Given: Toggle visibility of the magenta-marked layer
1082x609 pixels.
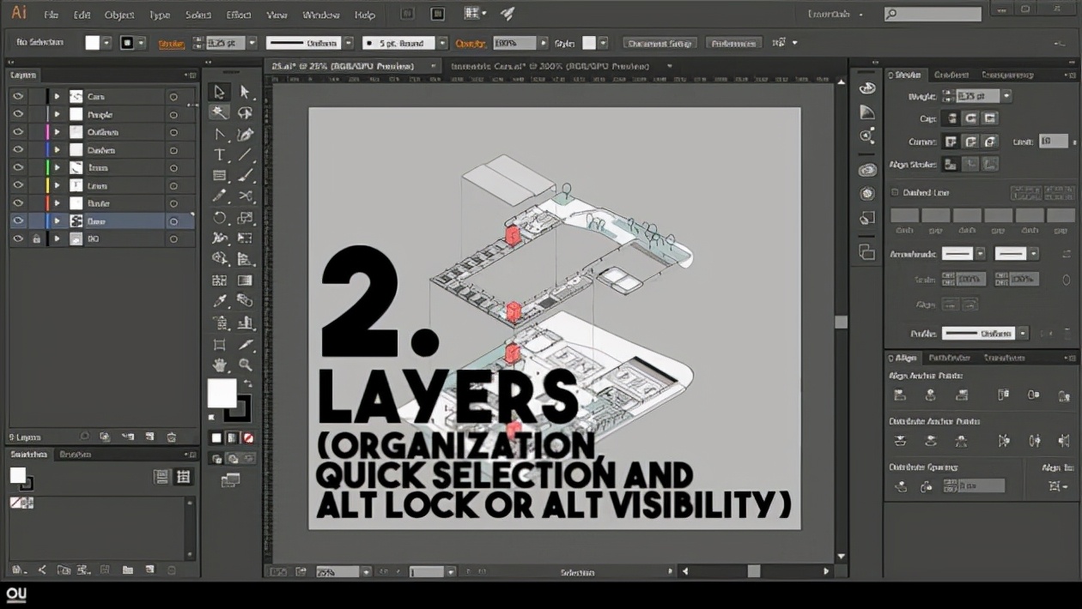Looking at the screenshot, I should coord(18,132).
